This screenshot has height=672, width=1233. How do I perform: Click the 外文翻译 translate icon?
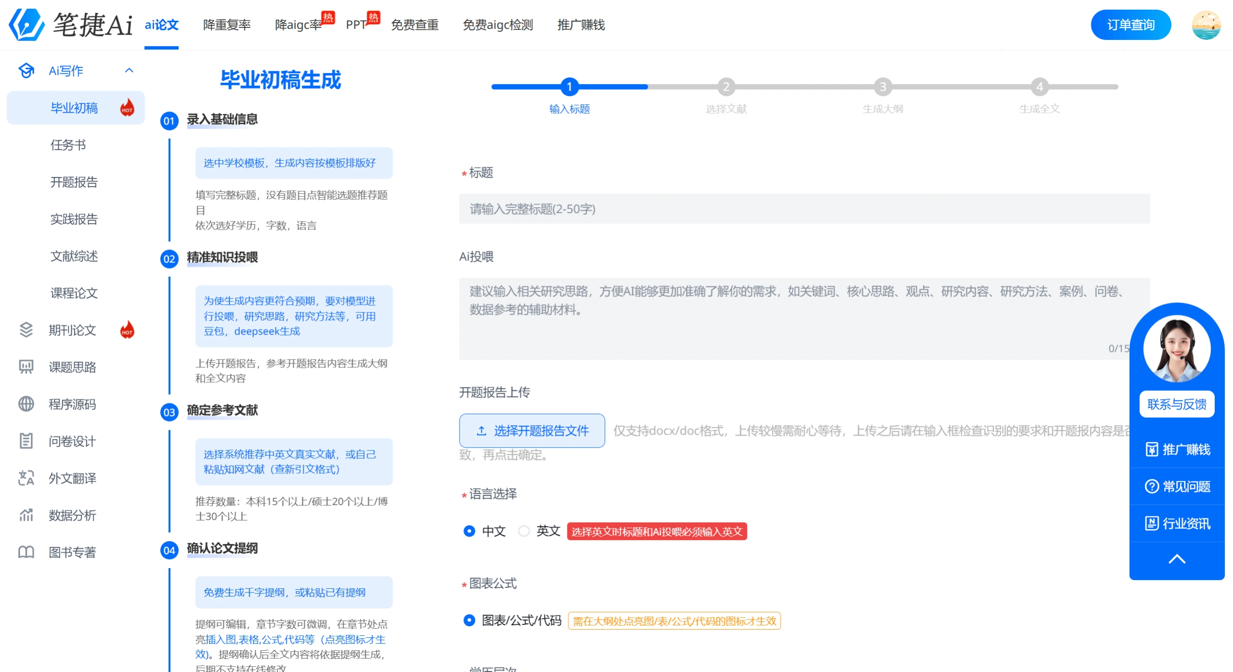26,478
